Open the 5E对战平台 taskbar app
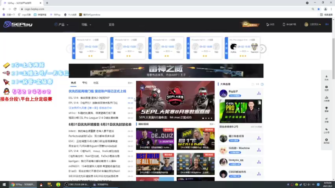Screen dimensions: 335x188 click(105, 185)
